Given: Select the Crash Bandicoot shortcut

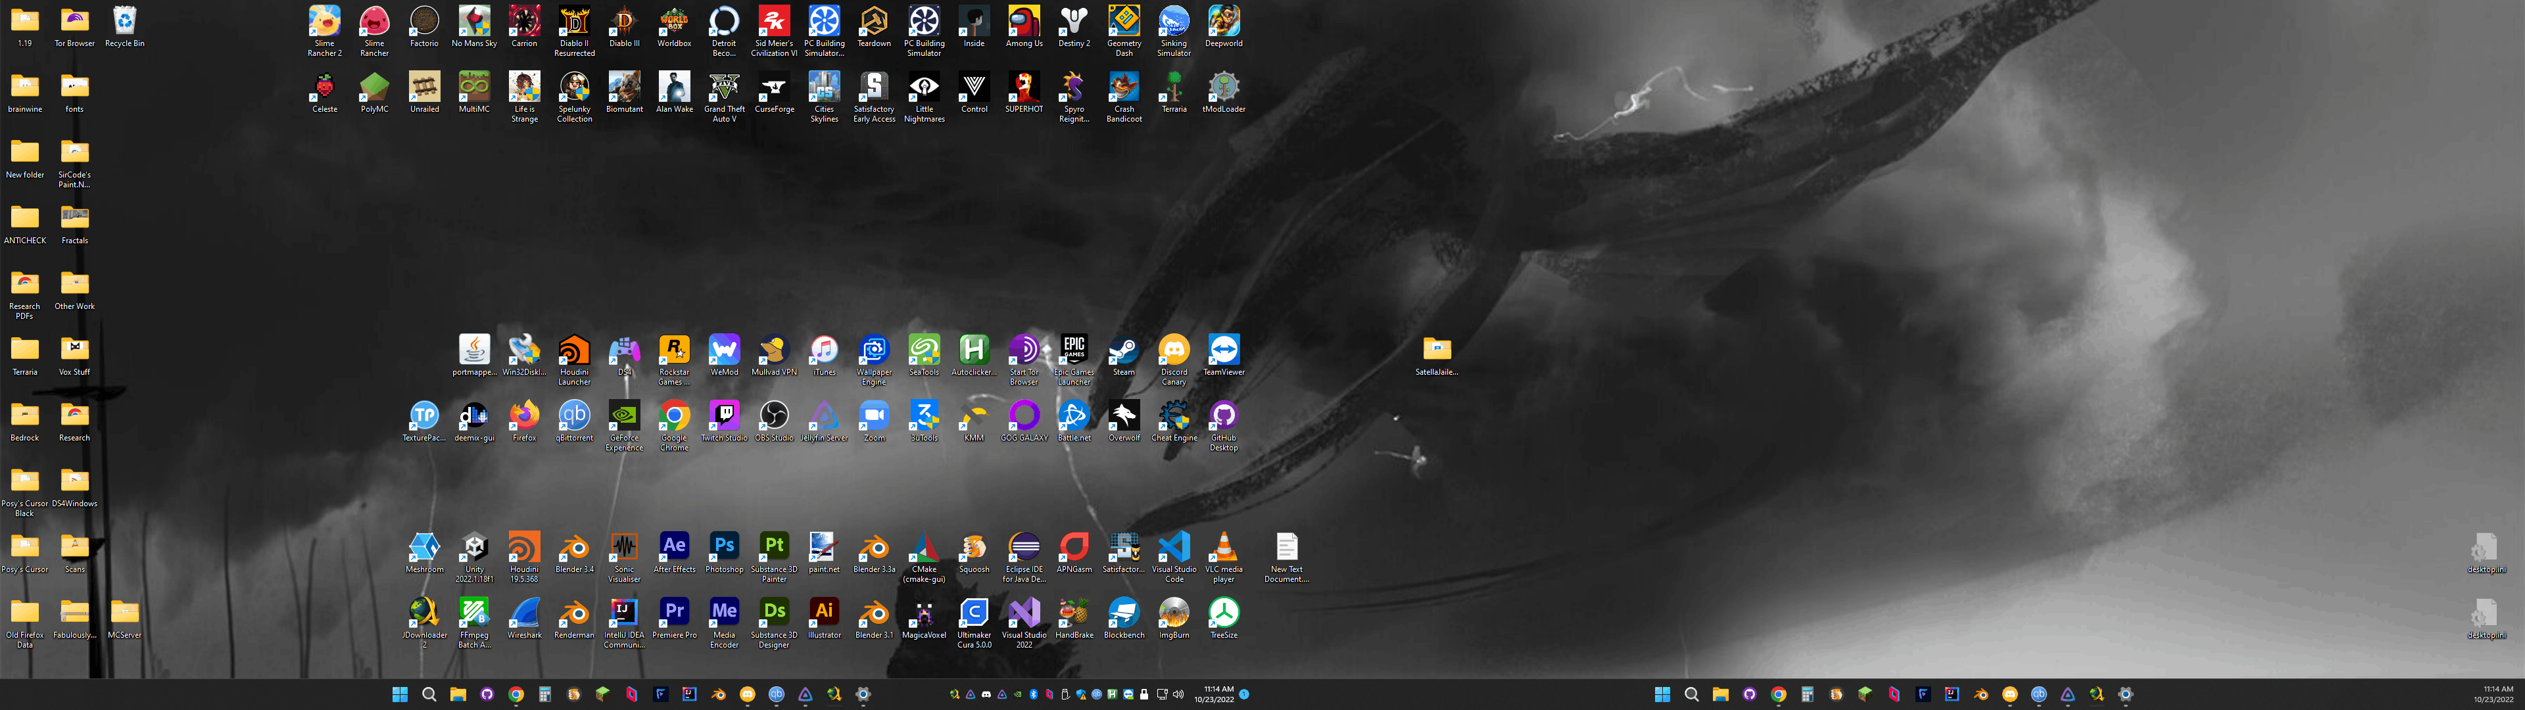Looking at the screenshot, I should click(1124, 96).
